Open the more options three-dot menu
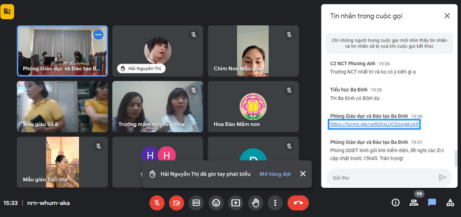 click(x=275, y=203)
